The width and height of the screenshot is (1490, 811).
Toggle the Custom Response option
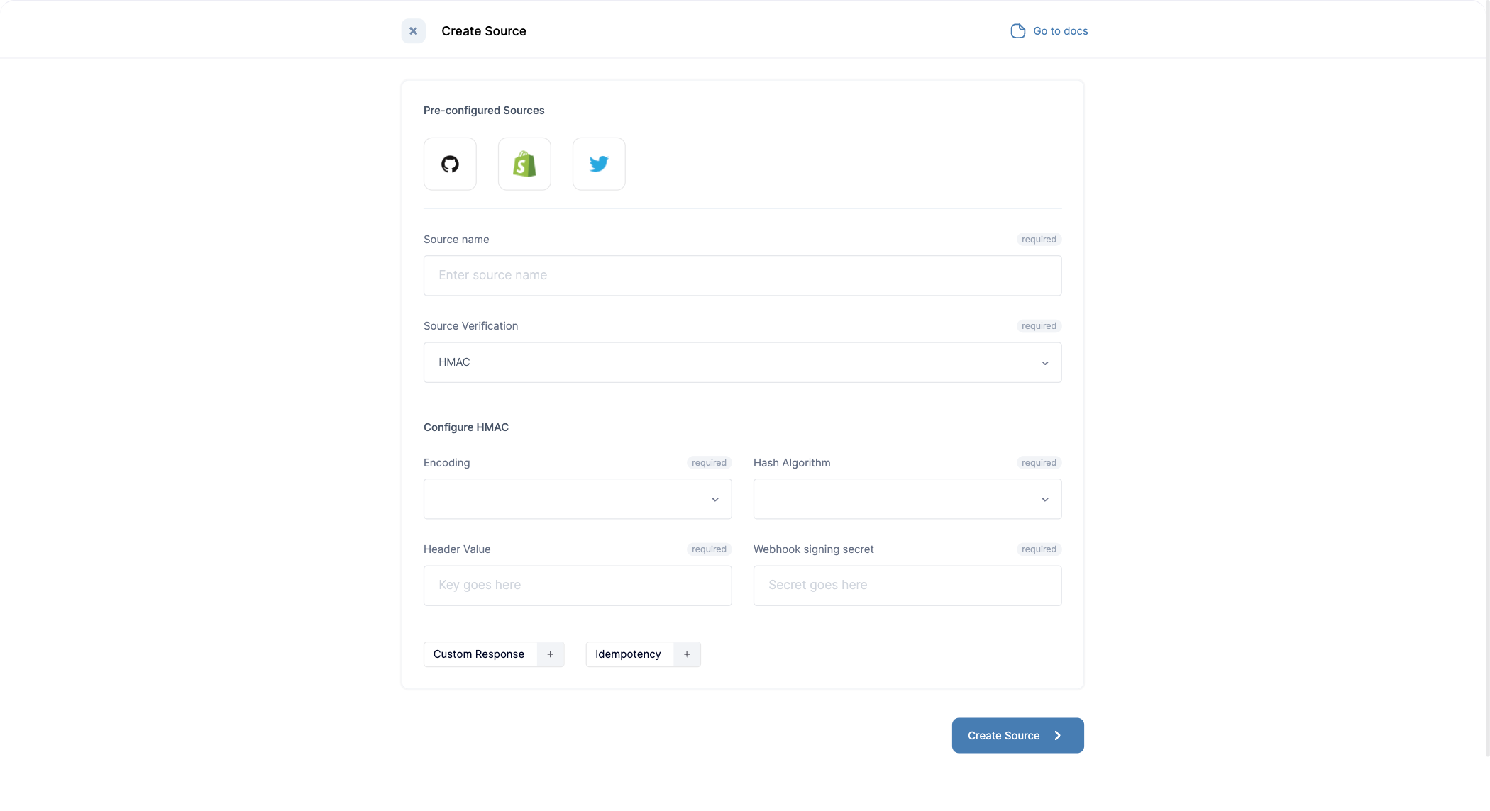coord(479,654)
